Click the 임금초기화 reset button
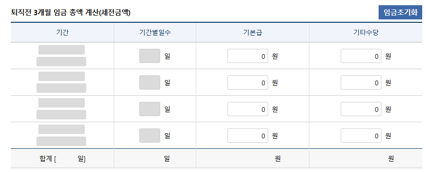This screenshot has width=426, height=172. 400,12
